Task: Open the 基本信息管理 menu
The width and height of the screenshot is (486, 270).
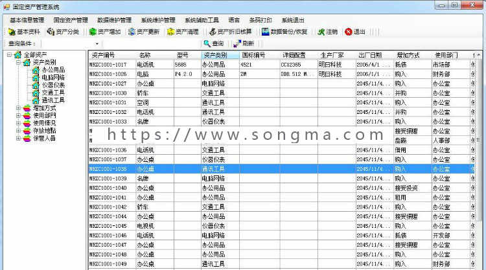Action: [x=27, y=20]
